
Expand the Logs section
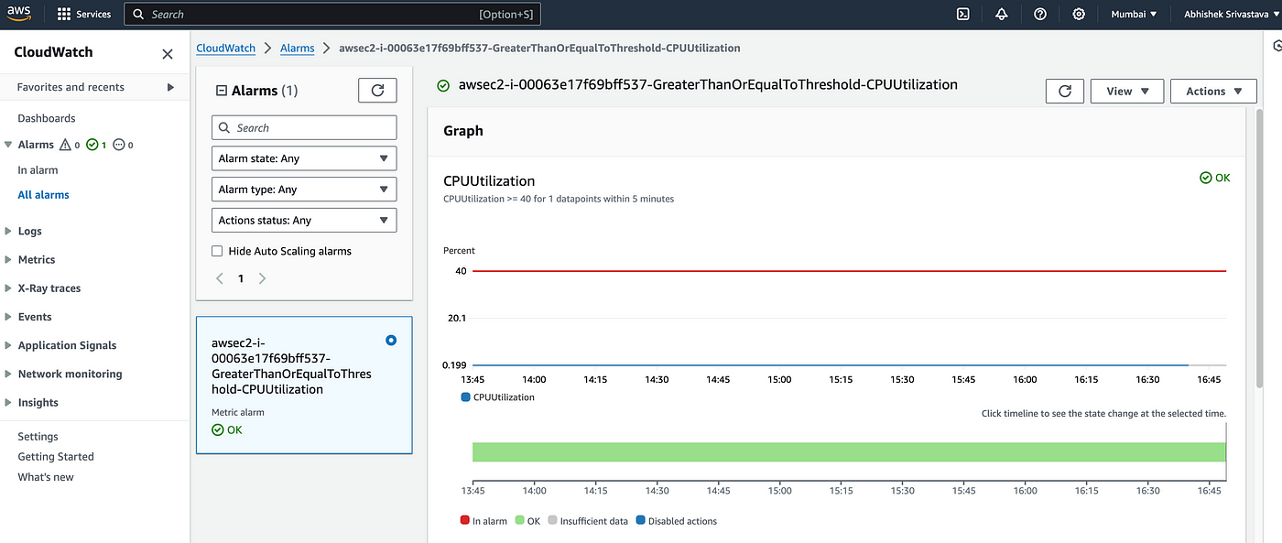pyautogui.click(x=8, y=232)
